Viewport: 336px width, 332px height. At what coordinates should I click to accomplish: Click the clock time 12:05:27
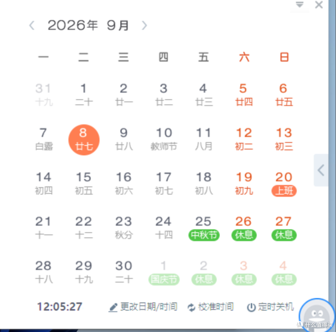(x=59, y=307)
